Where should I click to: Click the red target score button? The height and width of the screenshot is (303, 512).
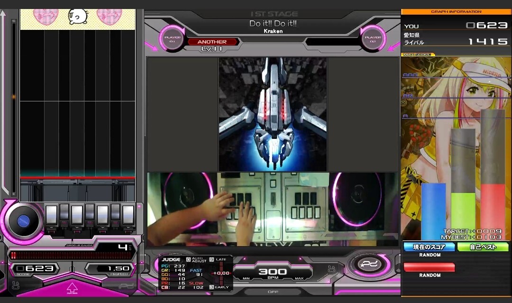click(429, 267)
